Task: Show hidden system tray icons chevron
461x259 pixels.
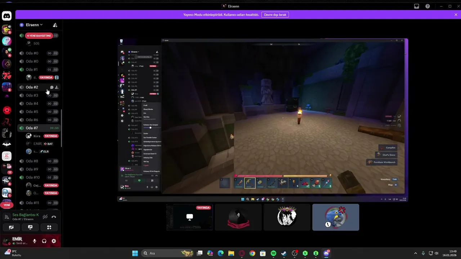Action: [x=415, y=253]
